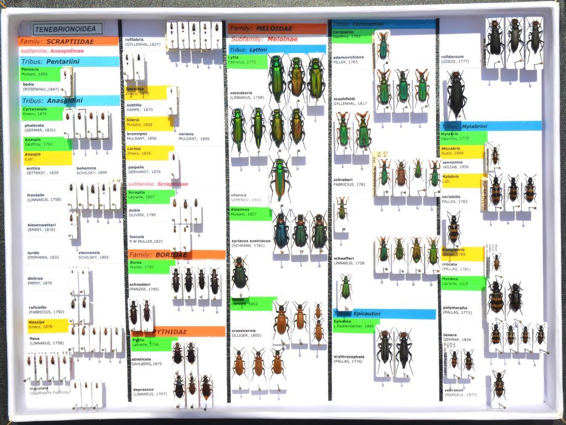
Task: Select the orange Family BORIDAE label
Action: [x=176, y=255]
